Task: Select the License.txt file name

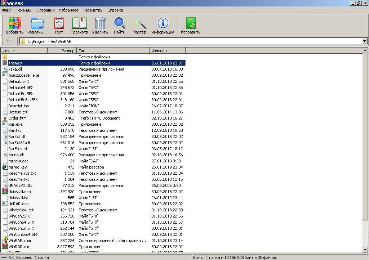Action: pos(18,112)
